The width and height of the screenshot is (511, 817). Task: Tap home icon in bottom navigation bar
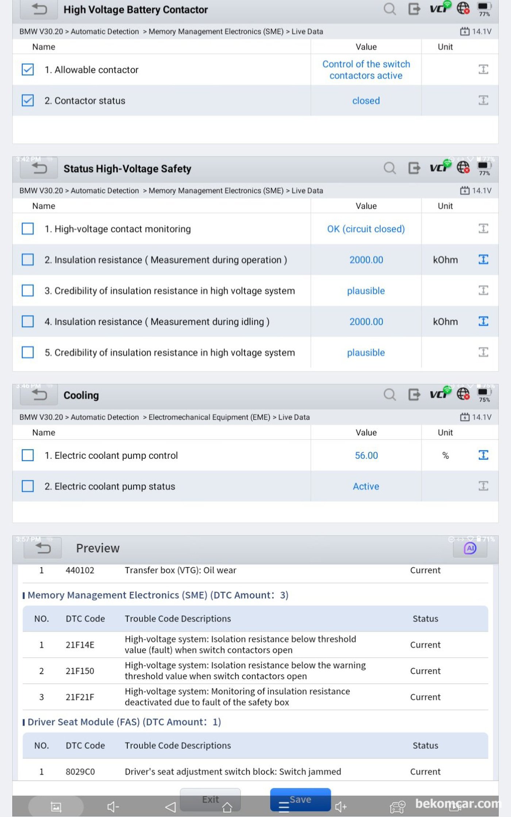[227, 808]
